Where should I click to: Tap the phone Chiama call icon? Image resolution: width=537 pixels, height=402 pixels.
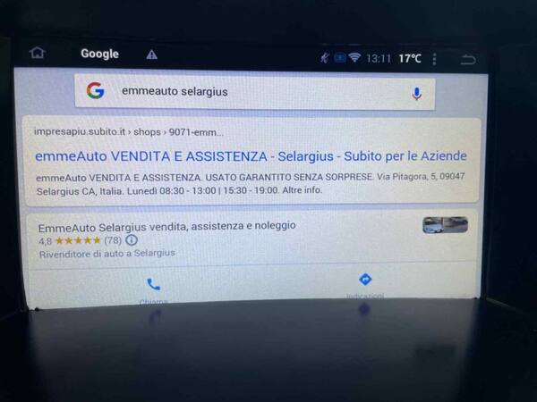click(153, 284)
